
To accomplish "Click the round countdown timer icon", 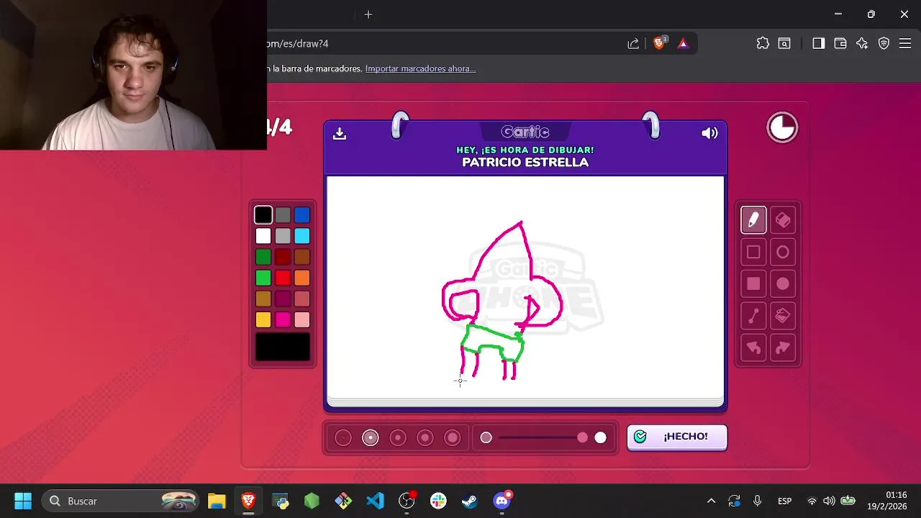I will (782, 128).
